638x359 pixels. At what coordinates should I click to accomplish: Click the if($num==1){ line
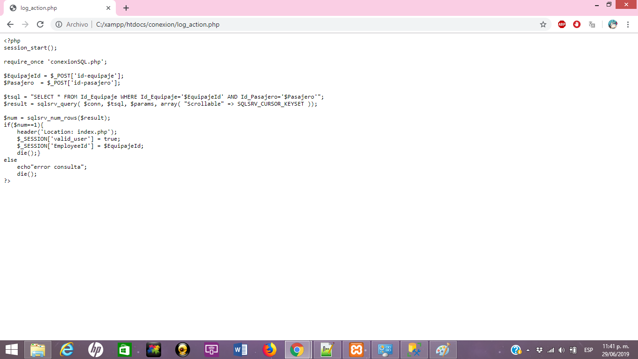pos(24,125)
